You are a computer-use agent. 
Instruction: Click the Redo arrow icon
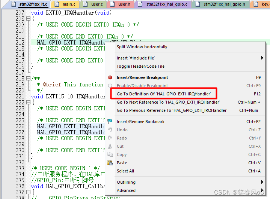(x=110, y=138)
